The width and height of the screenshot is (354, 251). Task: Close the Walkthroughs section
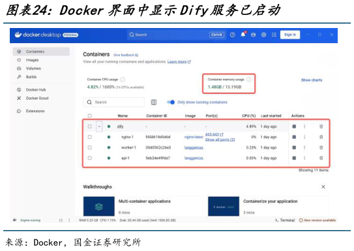(323, 187)
